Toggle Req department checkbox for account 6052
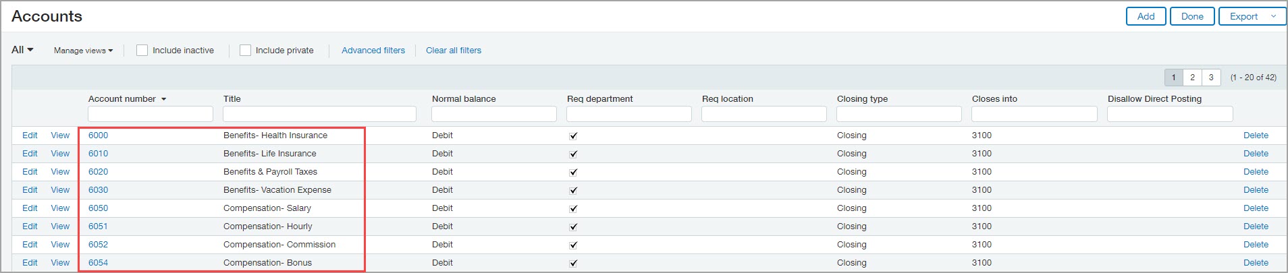1288x273 pixels. pyautogui.click(x=573, y=245)
